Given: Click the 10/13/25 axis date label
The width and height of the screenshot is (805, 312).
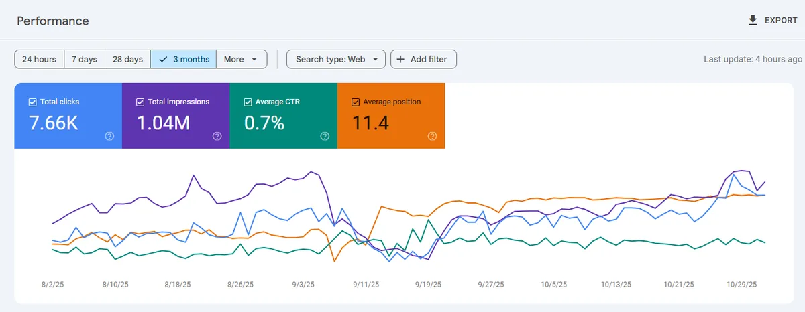Looking at the screenshot, I should tap(616, 285).
